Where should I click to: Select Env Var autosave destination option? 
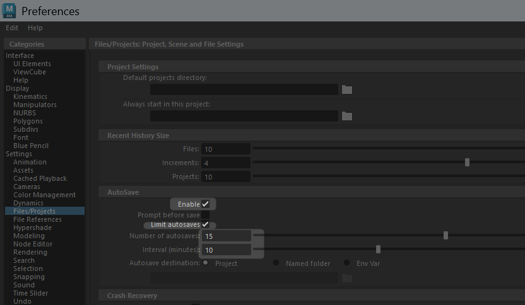346,263
